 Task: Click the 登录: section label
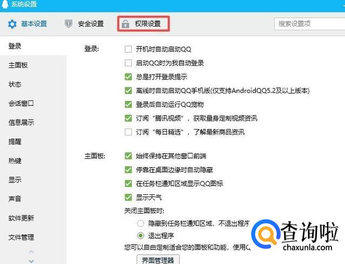(92, 49)
